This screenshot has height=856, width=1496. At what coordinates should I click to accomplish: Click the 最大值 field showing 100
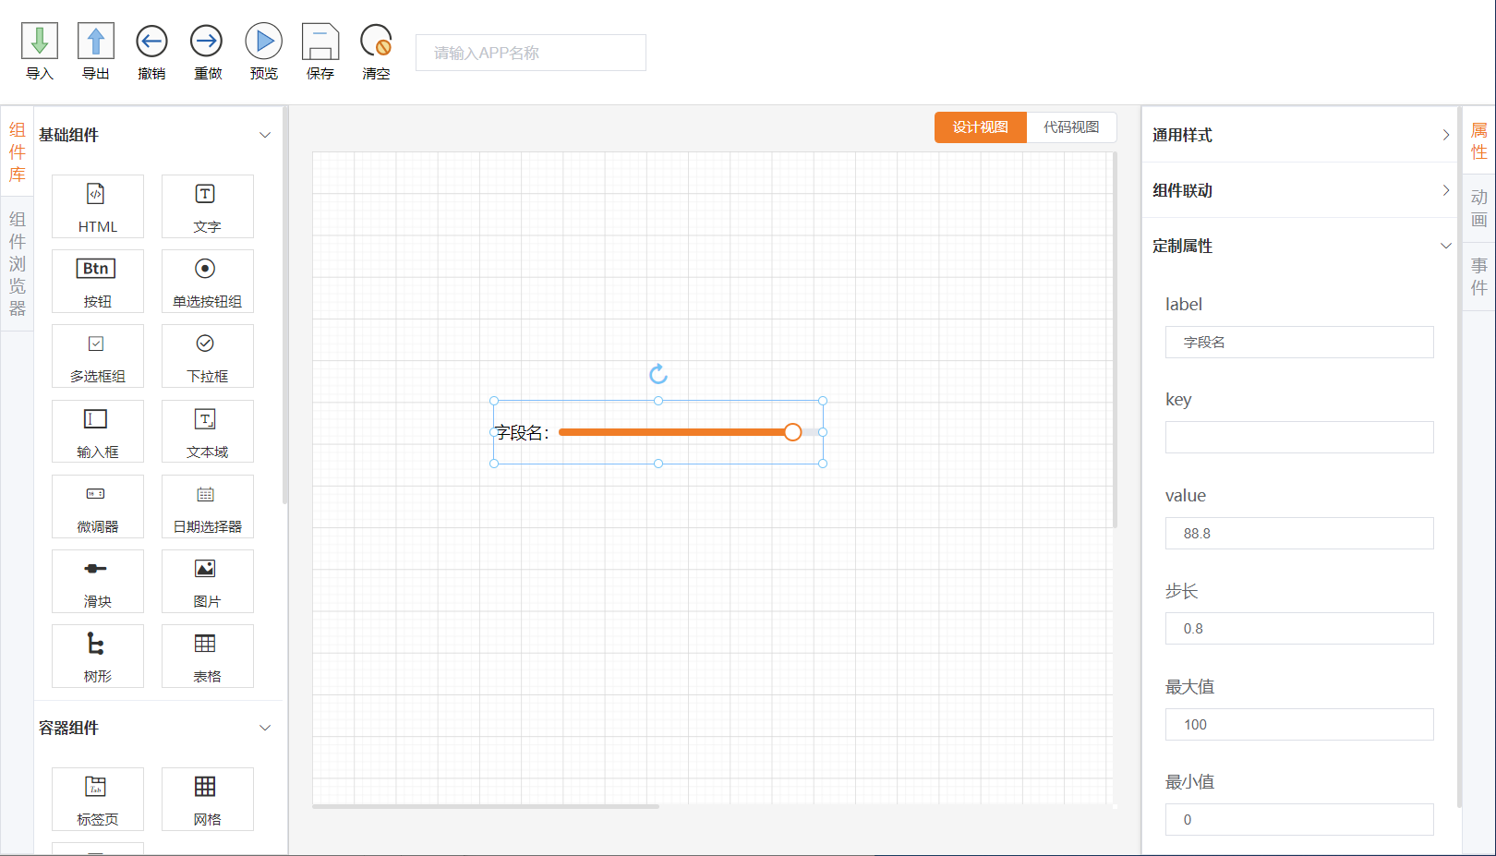(x=1299, y=725)
